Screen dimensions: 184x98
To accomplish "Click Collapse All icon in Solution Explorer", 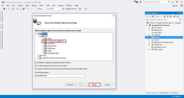I will 168,16.
